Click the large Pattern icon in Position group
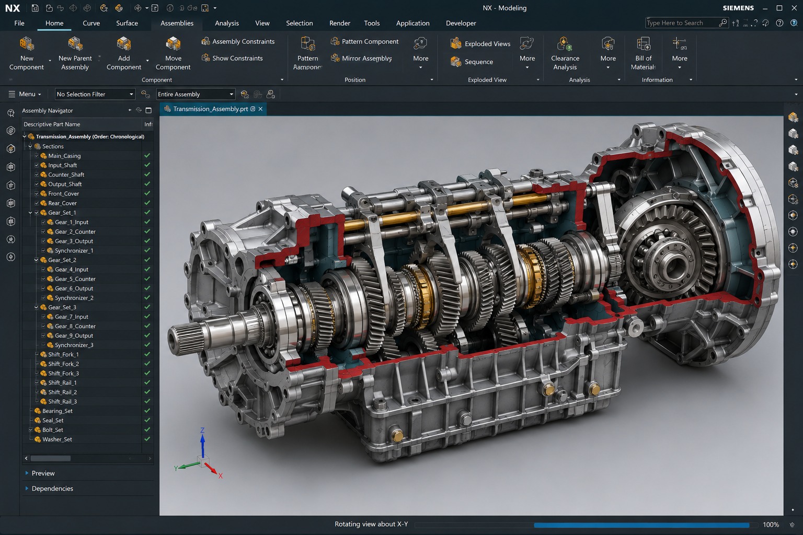Image resolution: width=803 pixels, height=535 pixels. click(x=308, y=44)
